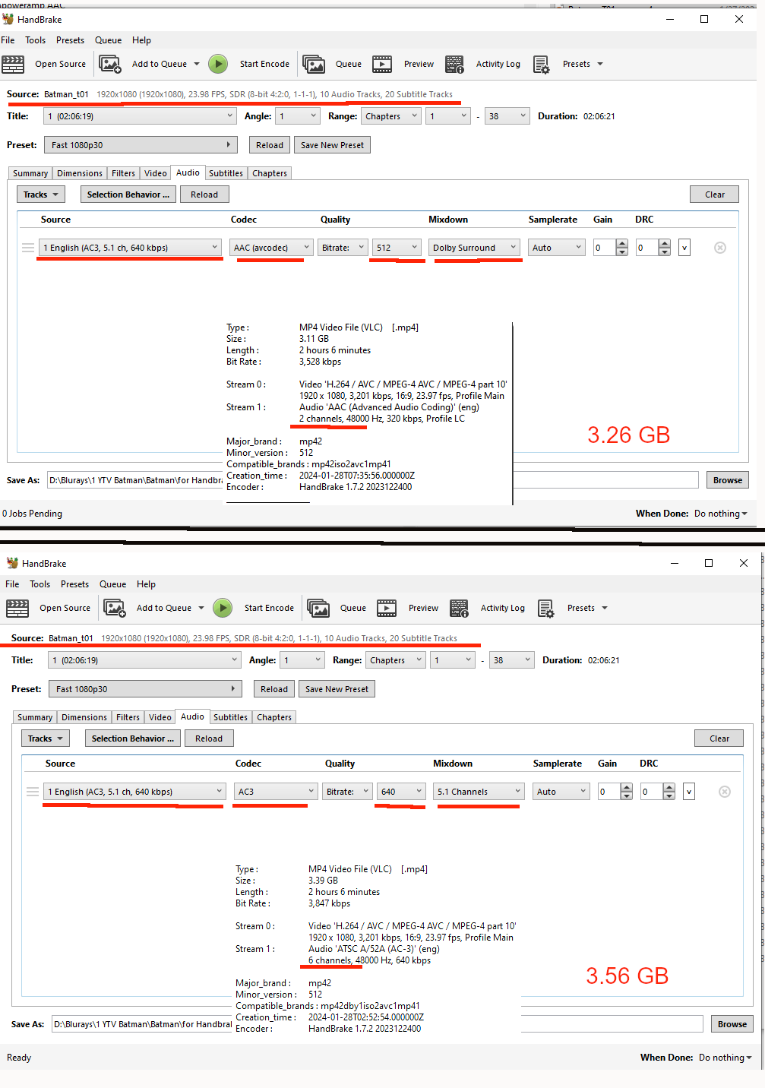Expand Fast 1080p30 preset selector, top window
Screen dimensions: 765x1088
coord(141,145)
